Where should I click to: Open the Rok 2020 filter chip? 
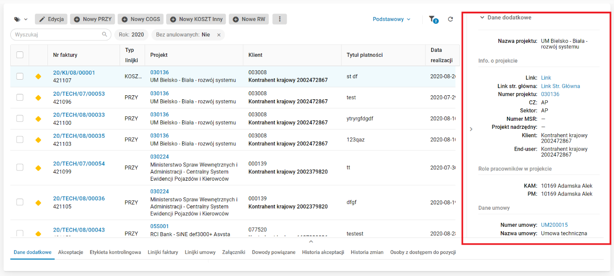(131, 35)
